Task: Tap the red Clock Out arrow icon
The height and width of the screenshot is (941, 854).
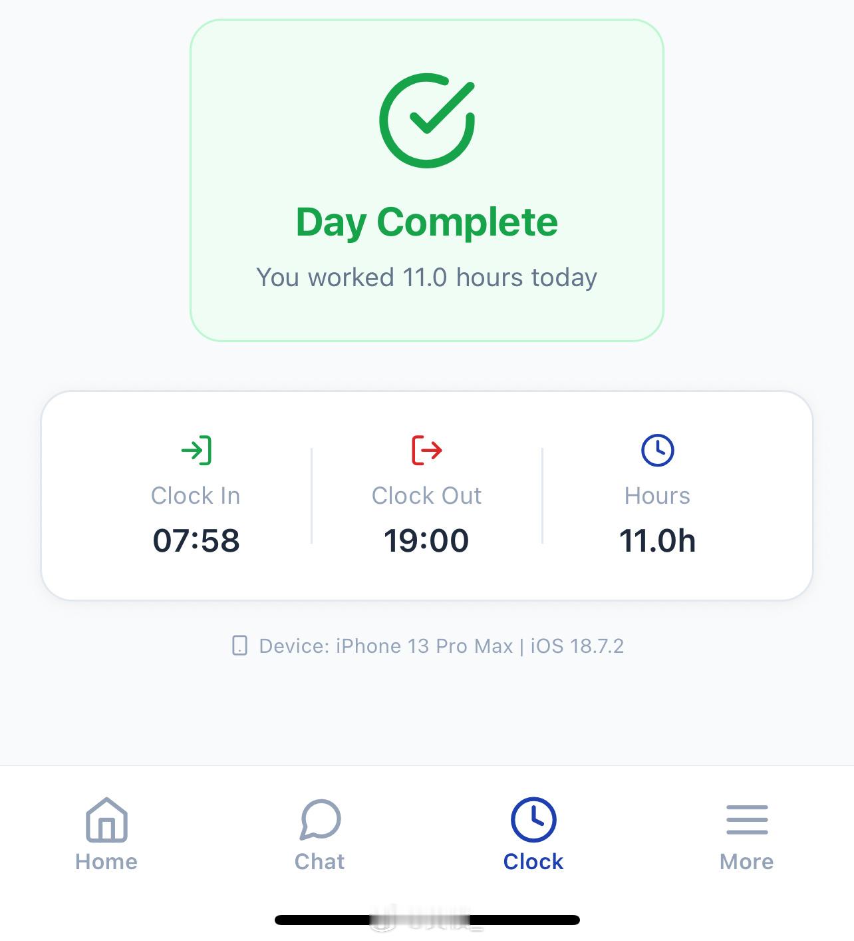Action: coord(426,451)
